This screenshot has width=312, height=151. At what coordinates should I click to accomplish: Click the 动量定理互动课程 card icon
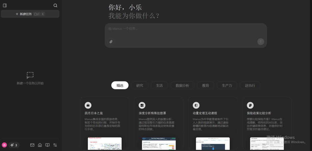196,105
